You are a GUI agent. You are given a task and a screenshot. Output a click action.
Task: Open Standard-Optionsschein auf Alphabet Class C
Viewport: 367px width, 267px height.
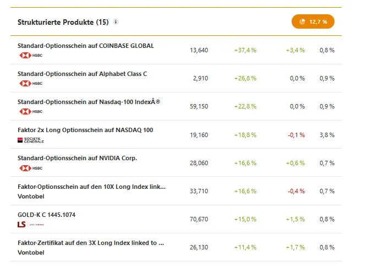(x=82, y=74)
